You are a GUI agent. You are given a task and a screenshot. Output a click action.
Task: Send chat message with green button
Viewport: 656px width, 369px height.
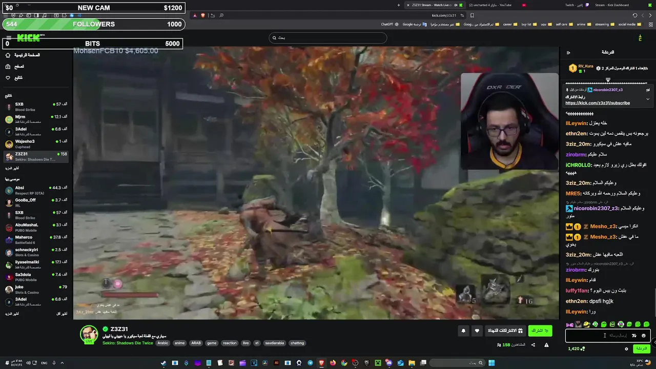[641, 348]
